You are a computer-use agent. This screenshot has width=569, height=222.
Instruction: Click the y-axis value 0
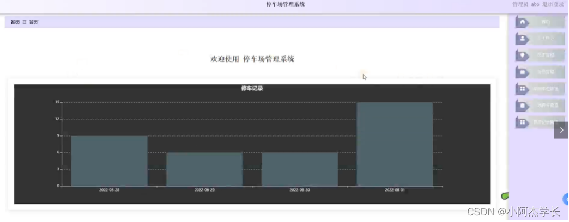(58, 186)
